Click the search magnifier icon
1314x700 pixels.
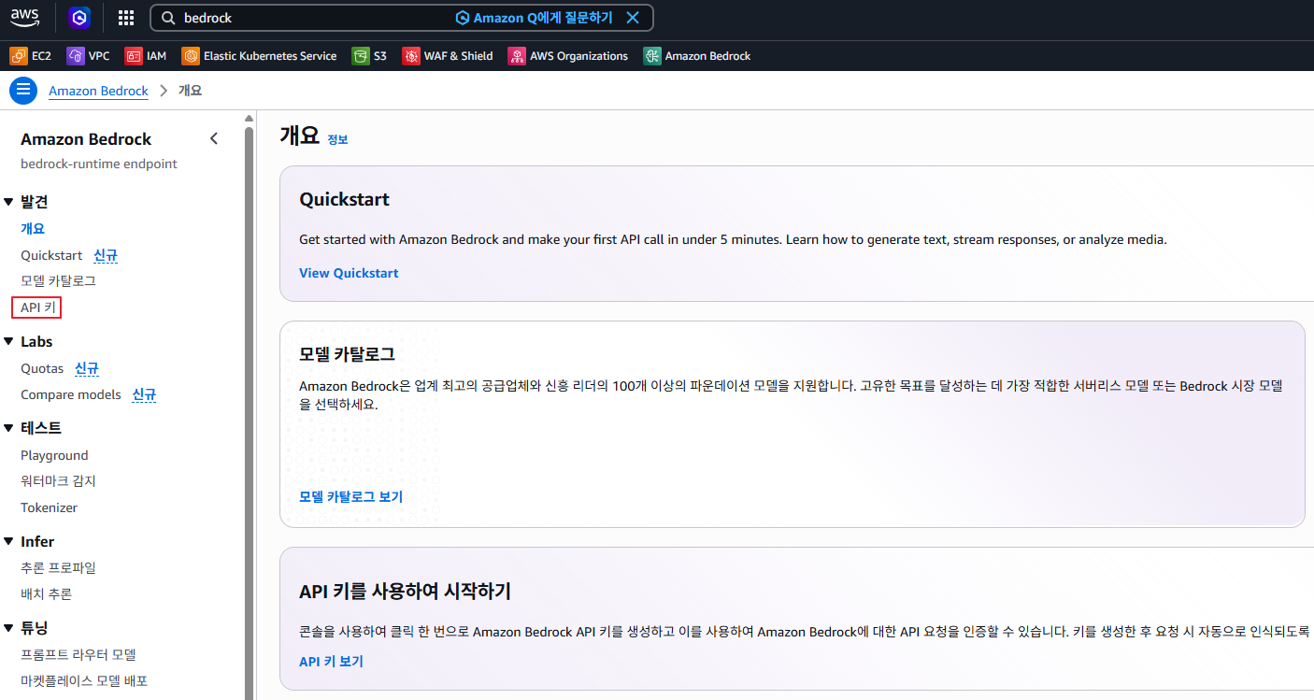point(168,18)
